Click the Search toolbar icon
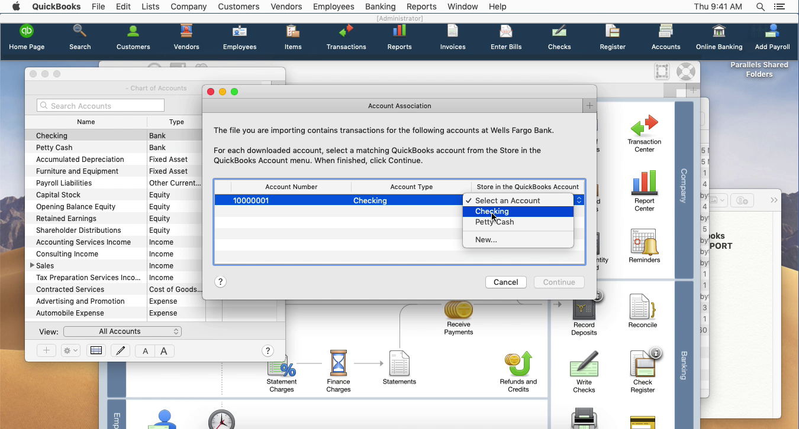This screenshot has height=429, width=799. point(80,37)
